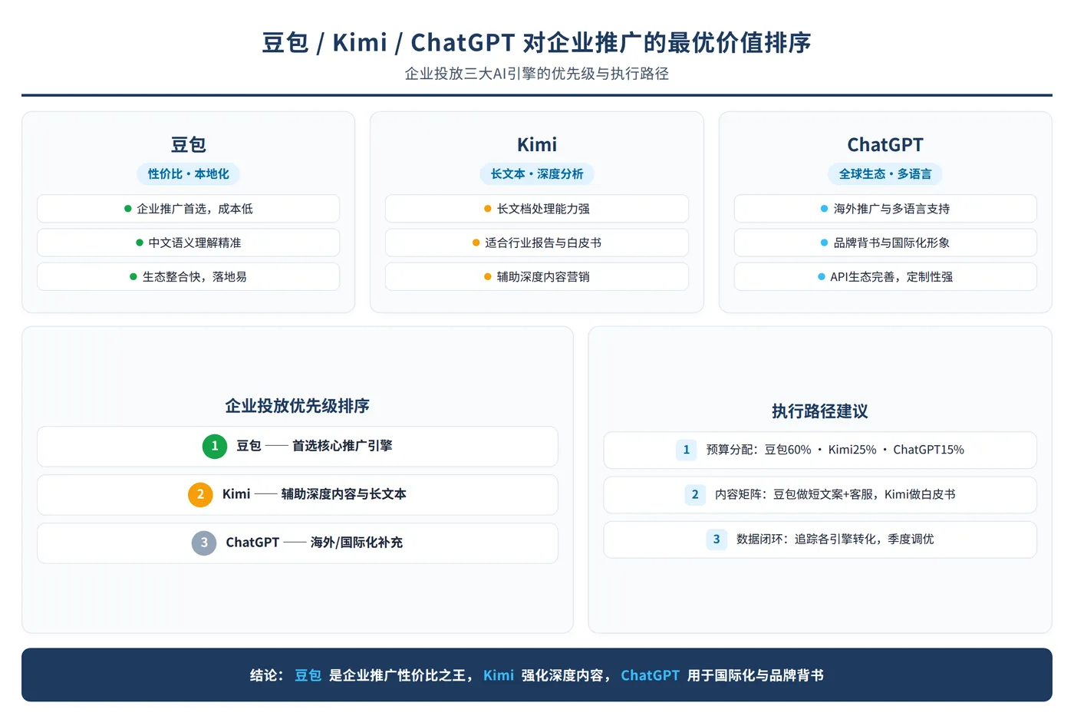The height and width of the screenshot is (716, 1074).
Task: Click the row 中文语义理解精准
Action: [189, 243]
